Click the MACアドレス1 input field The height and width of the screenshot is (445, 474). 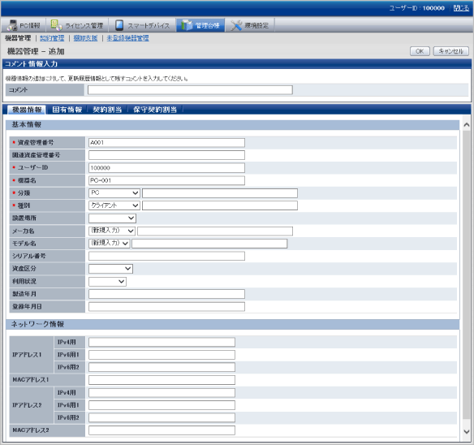pos(162,380)
